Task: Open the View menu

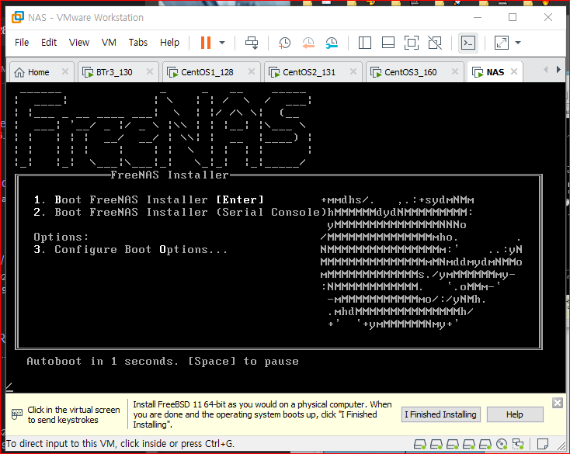Action: 79,43
